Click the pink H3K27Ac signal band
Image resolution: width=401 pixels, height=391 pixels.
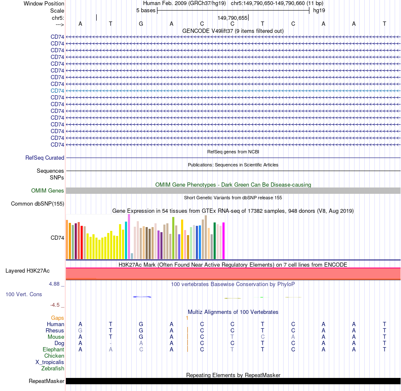tap(233, 274)
